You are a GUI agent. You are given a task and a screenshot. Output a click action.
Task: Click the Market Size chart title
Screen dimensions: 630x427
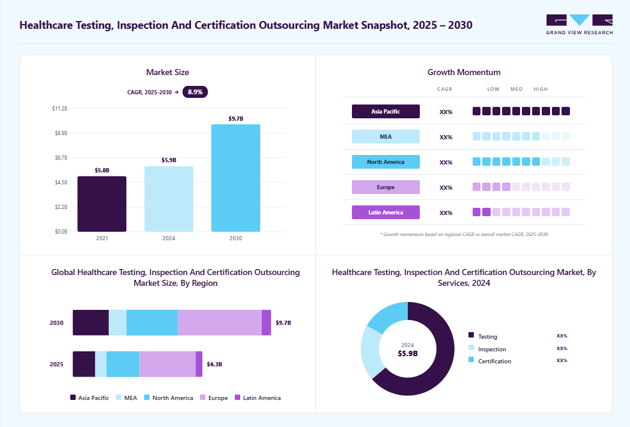click(168, 72)
